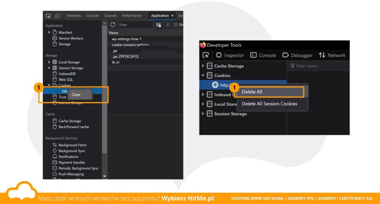
Task: Select Back/forward cache item
Action: (74, 127)
